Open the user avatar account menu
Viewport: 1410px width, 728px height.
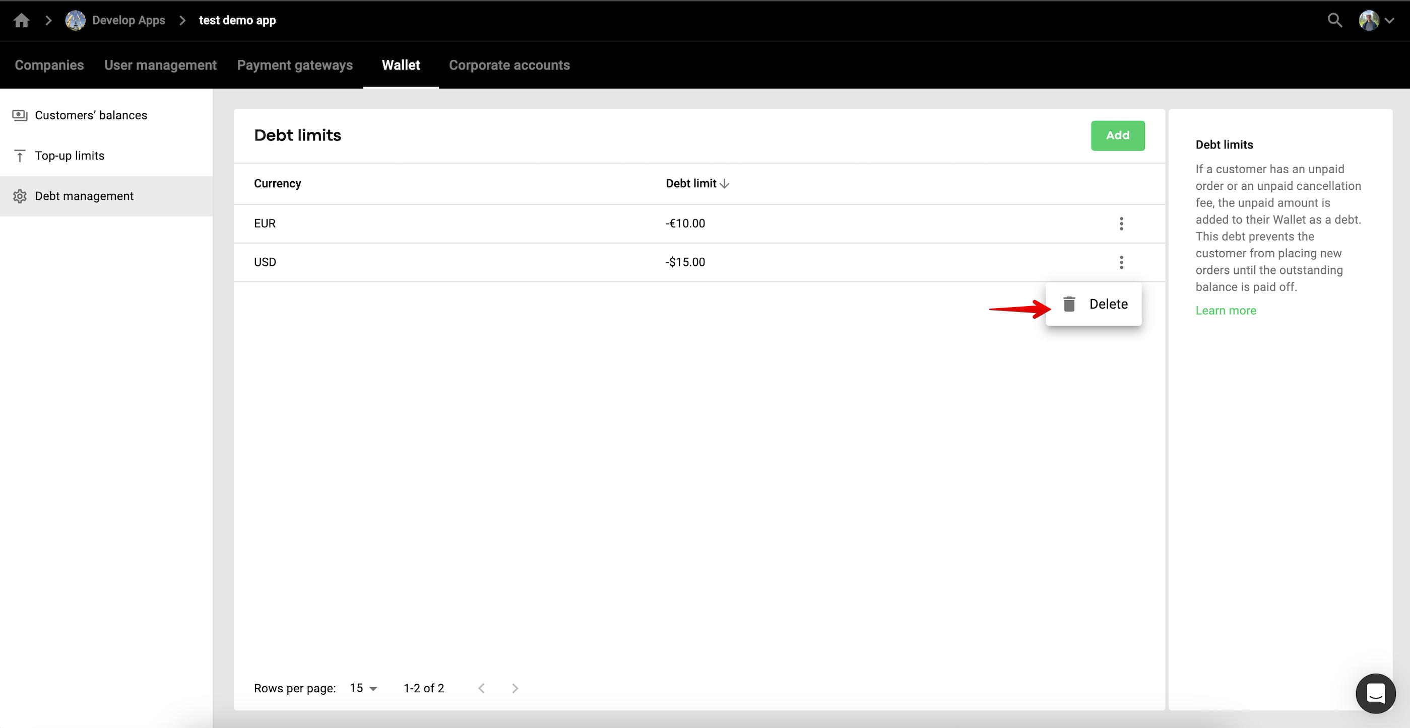pos(1370,20)
